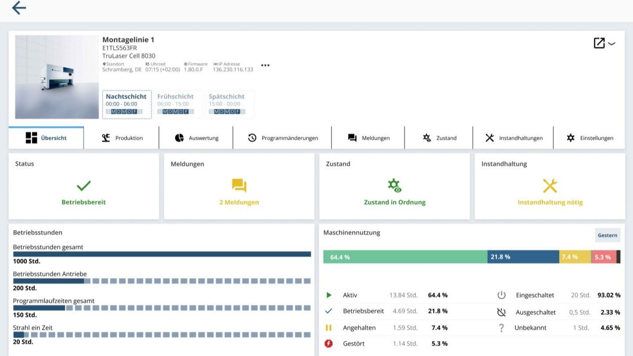
Task: Click the Zustand gear-eye icon
Action: pyautogui.click(x=394, y=186)
